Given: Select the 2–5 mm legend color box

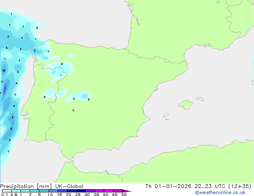Looking at the screenshot, I should 34,191.
